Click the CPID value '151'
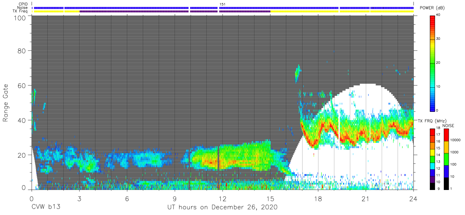Image resolution: width=465 pixels, height=215 pixels. click(x=222, y=4)
